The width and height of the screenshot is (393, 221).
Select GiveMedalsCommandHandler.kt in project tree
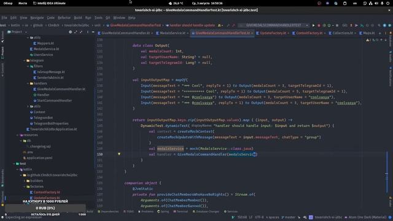pyautogui.click(x=61, y=89)
